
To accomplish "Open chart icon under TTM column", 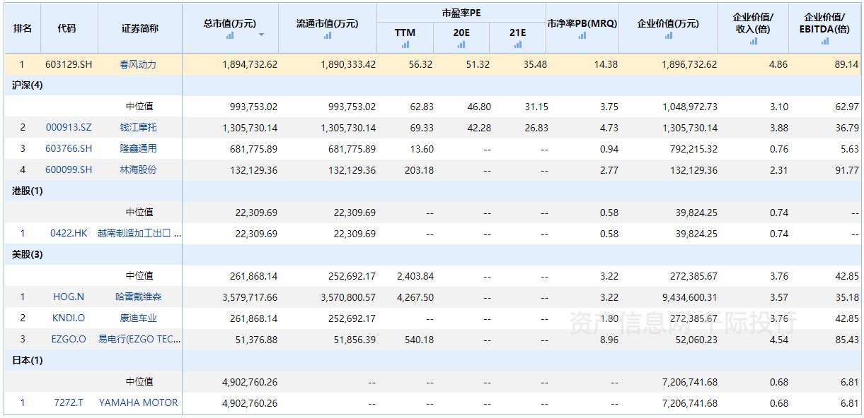I will click(405, 44).
